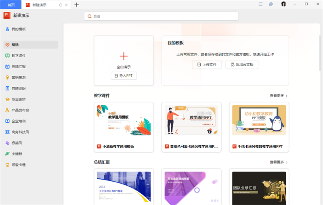323x205 pixels.
Task: Open the 企业培训 category in sidebar
Action: 19,121
